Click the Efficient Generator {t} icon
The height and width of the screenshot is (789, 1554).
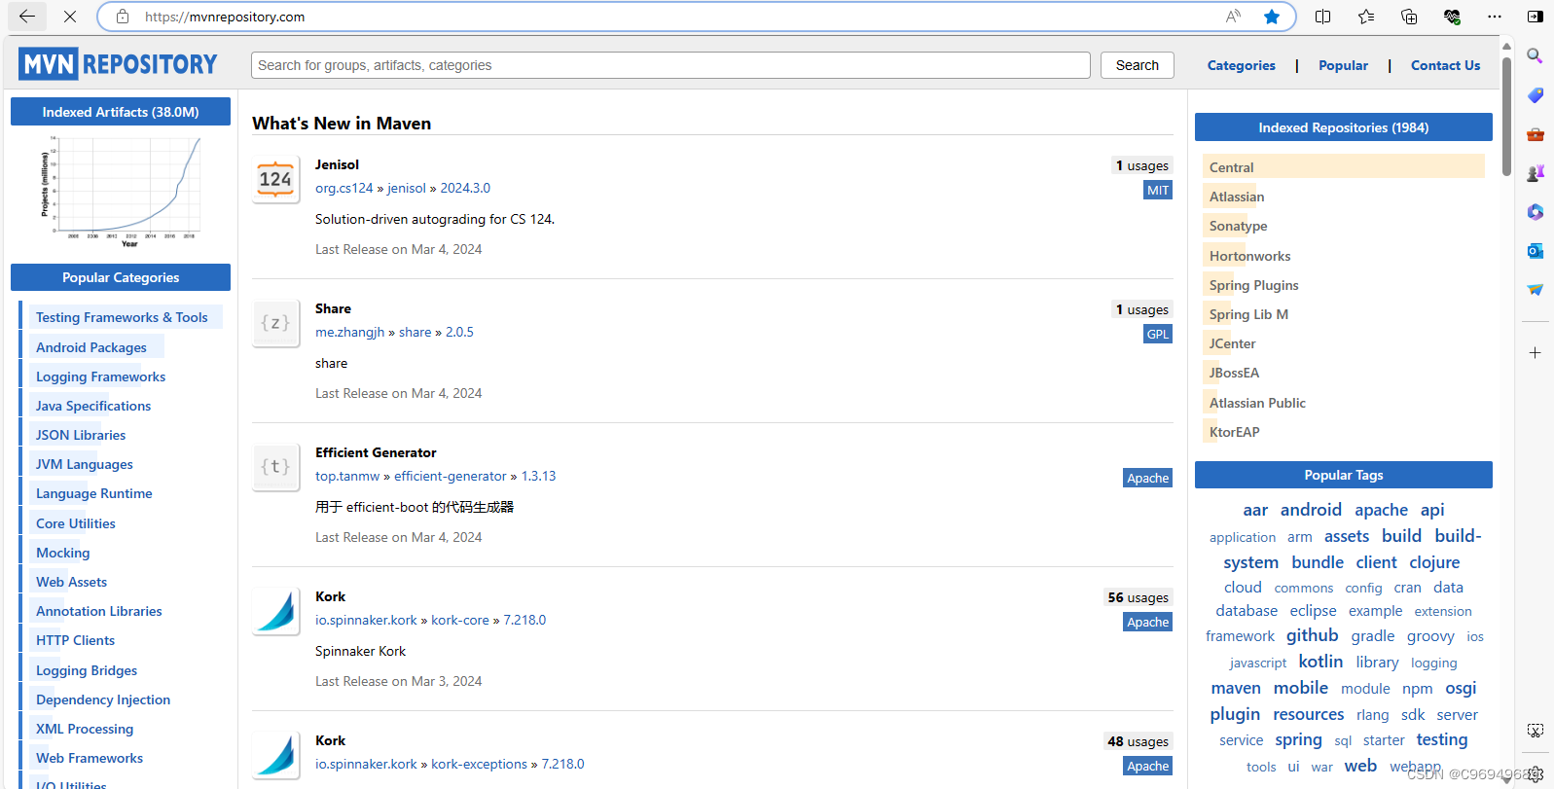(x=275, y=467)
